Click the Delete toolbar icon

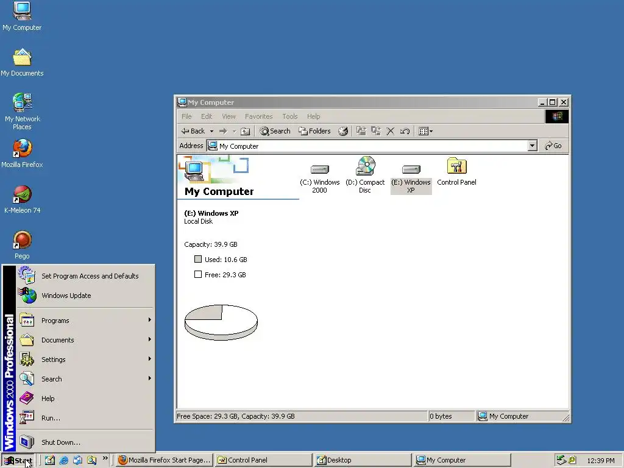click(391, 132)
